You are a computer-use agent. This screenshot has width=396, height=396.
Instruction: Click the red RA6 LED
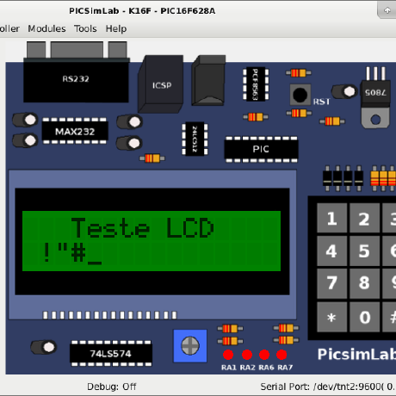pyautogui.click(x=264, y=355)
